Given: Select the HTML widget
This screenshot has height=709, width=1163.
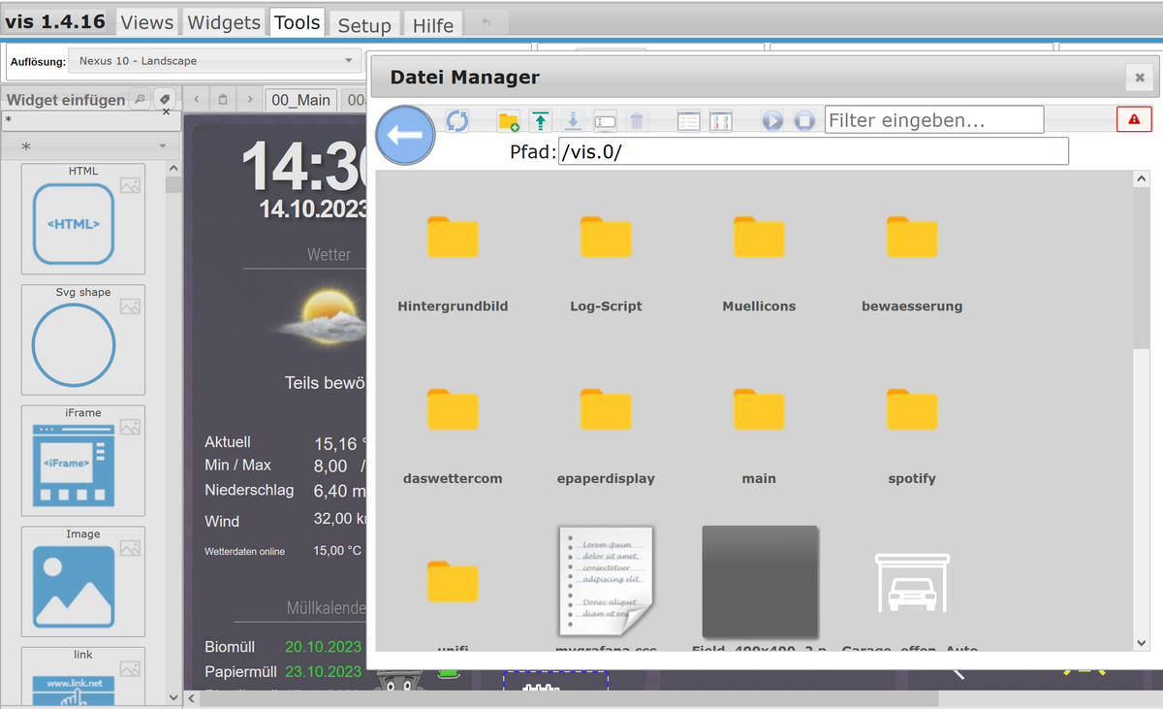Looking at the screenshot, I should 83,219.
